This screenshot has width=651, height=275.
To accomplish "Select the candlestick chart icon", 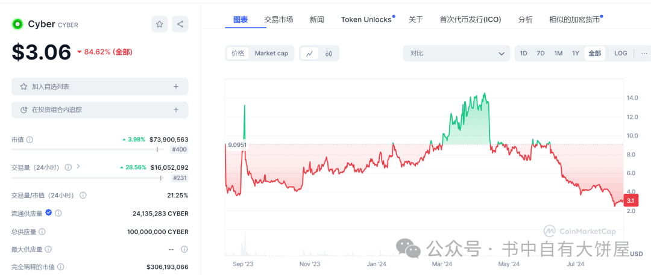I will click(329, 54).
